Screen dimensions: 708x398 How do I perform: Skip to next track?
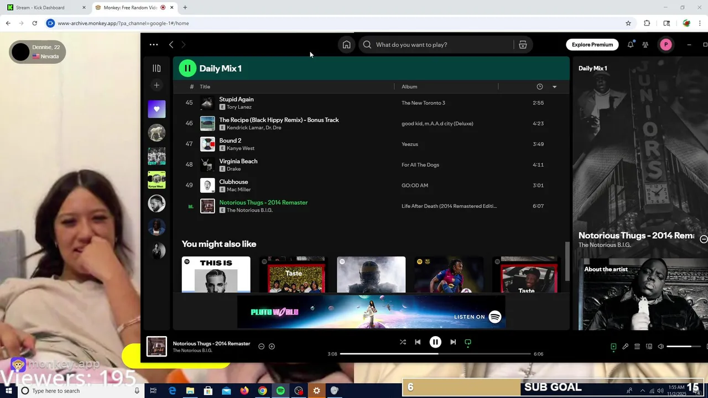pos(453,342)
